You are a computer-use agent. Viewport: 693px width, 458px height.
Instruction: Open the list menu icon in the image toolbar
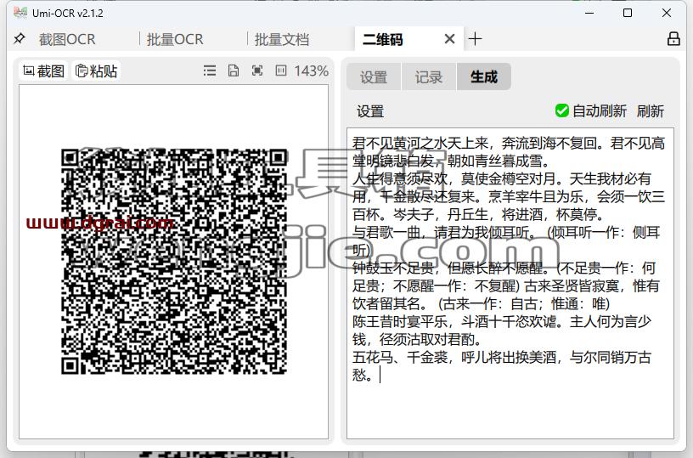(210, 71)
